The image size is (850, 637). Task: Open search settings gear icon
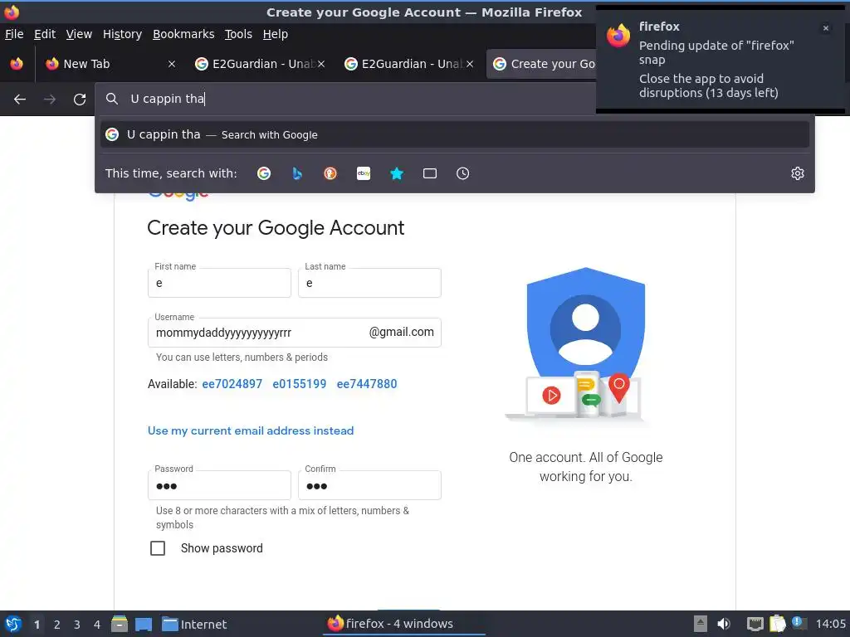point(798,173)
